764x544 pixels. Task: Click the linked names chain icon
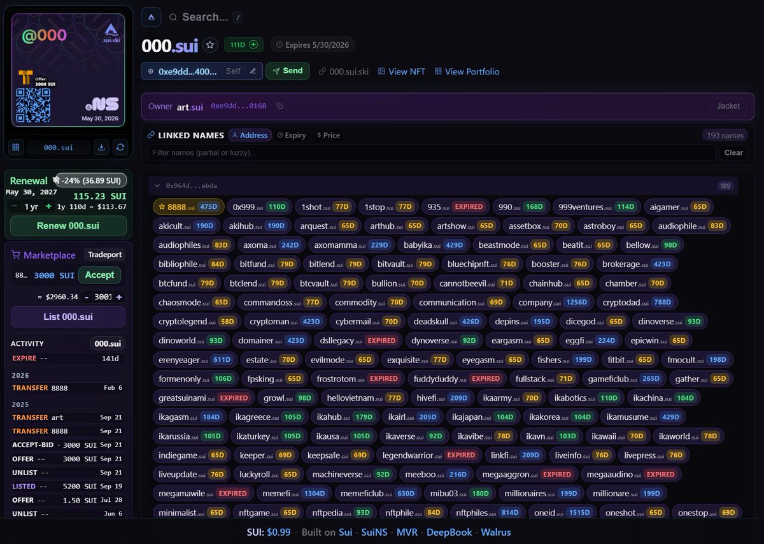pos(151,135)
